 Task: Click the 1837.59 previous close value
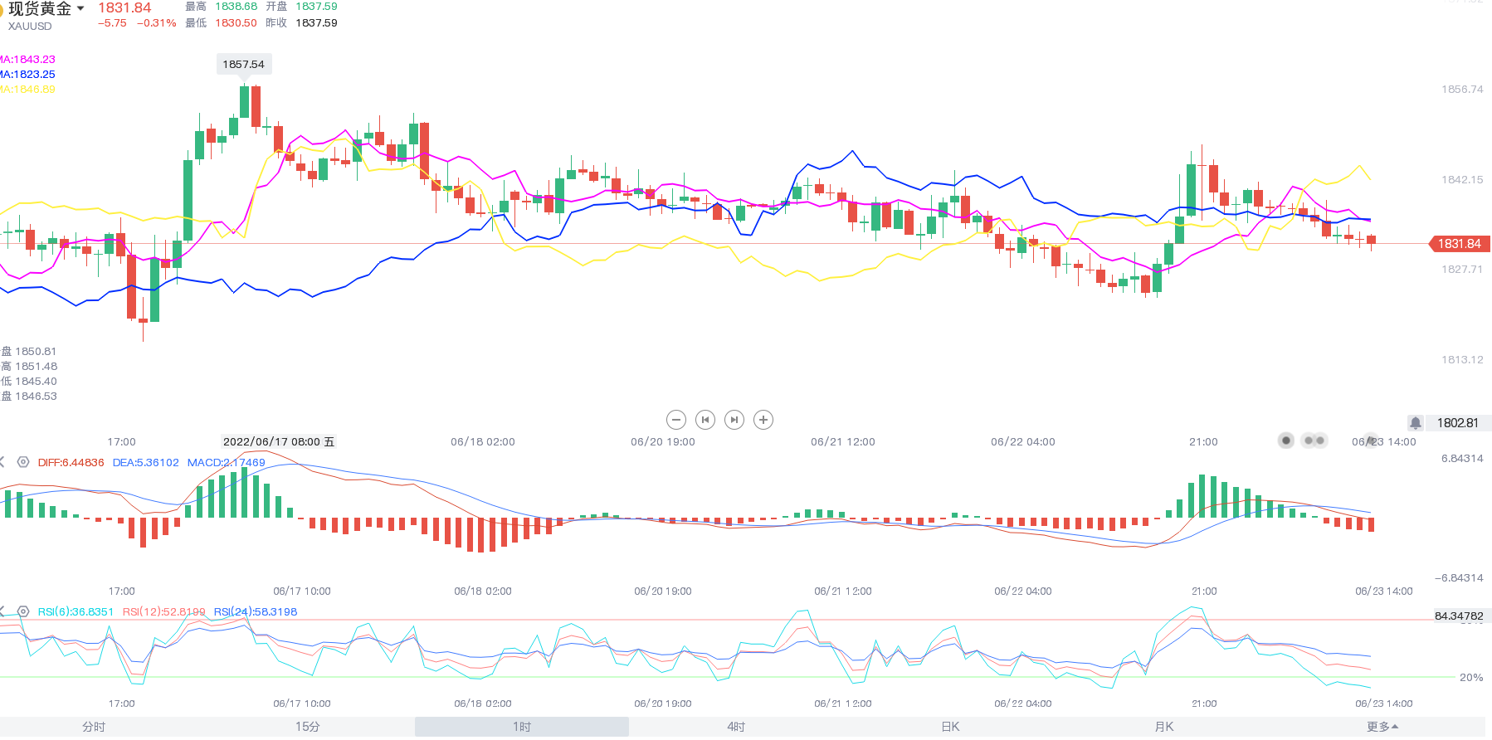click(316, 23)
